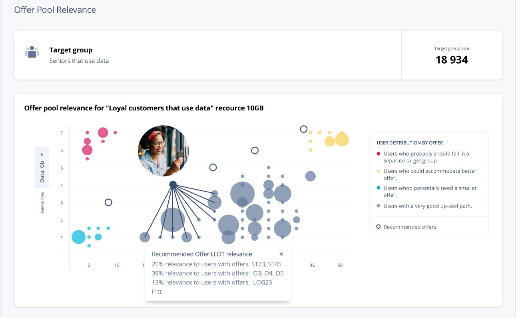Select the dark selected offer node

point(173,184)
